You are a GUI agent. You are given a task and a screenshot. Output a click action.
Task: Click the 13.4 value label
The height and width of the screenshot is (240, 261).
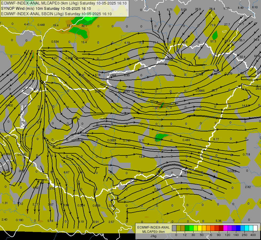click(x=142, y=157)
